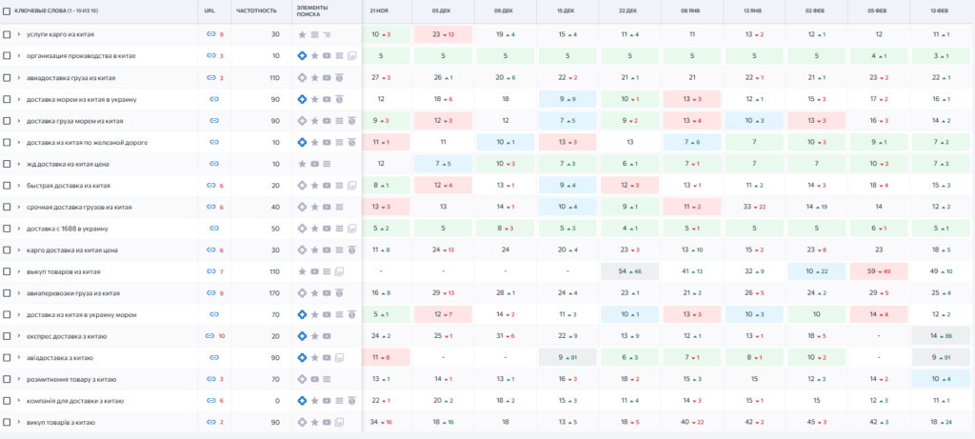Click the 21 НОЯ date column header

379,11
